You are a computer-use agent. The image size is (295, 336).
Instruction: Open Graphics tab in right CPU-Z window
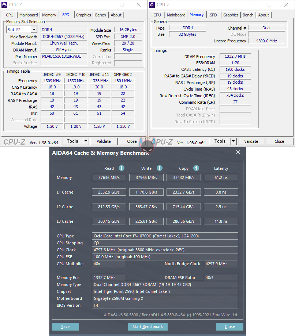point(231,15)
